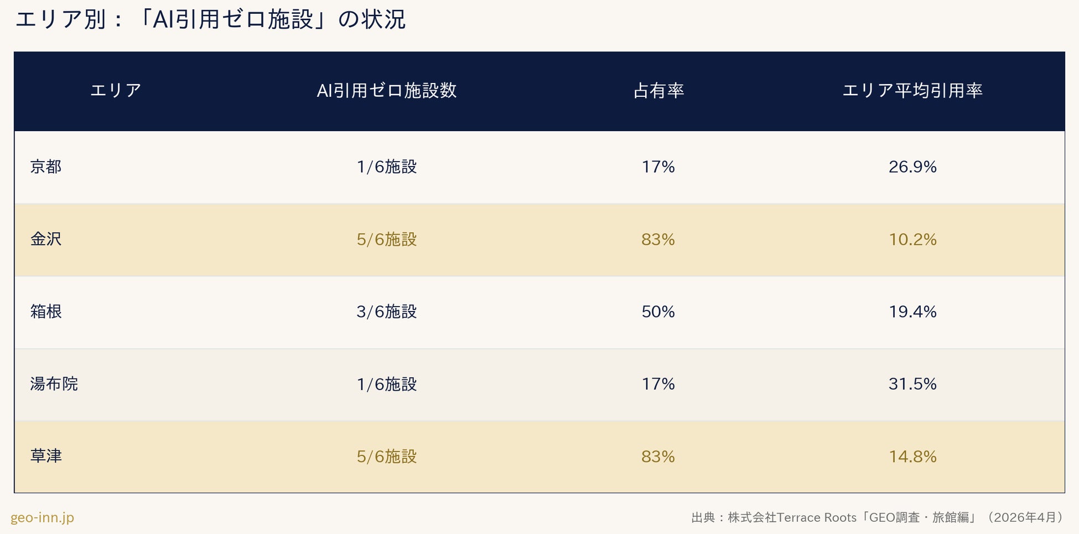The image size is (1079, 534).
Task: Select 3/6施設 in the 箱根 row
Action: point(387,312)
